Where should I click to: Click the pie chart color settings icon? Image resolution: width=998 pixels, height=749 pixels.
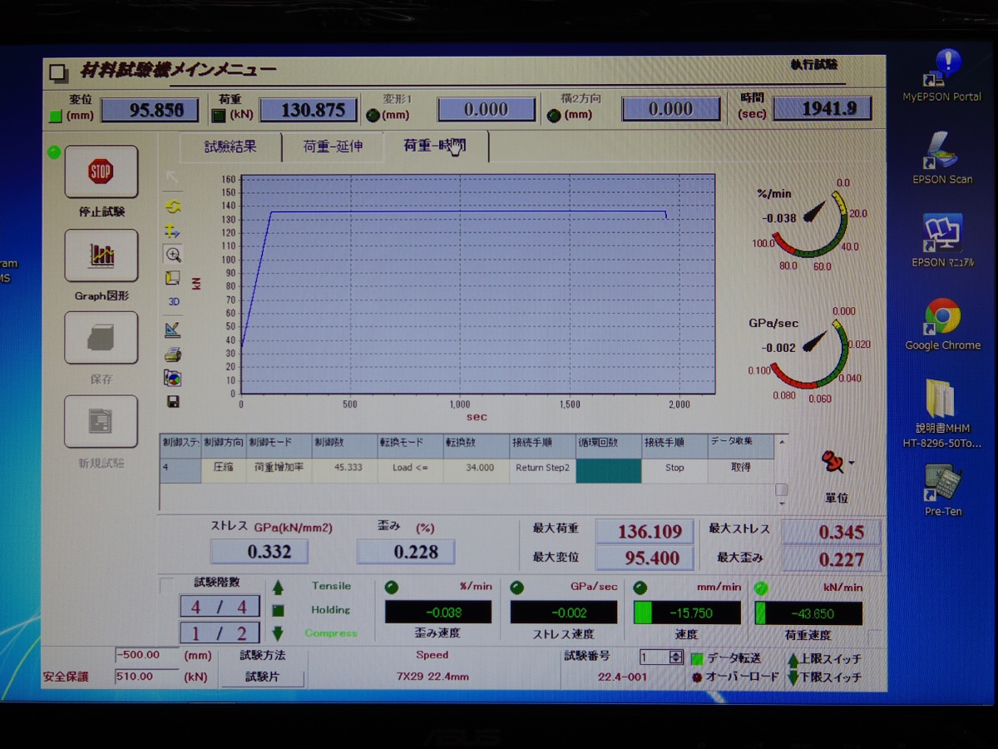(173, 379)
